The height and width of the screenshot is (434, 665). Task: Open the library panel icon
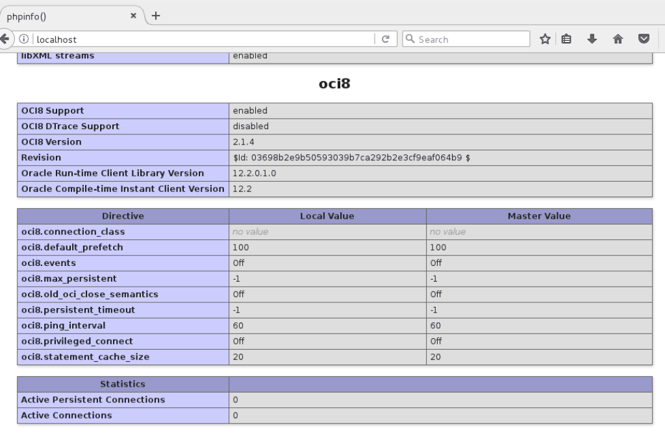[x=566, y=38]
